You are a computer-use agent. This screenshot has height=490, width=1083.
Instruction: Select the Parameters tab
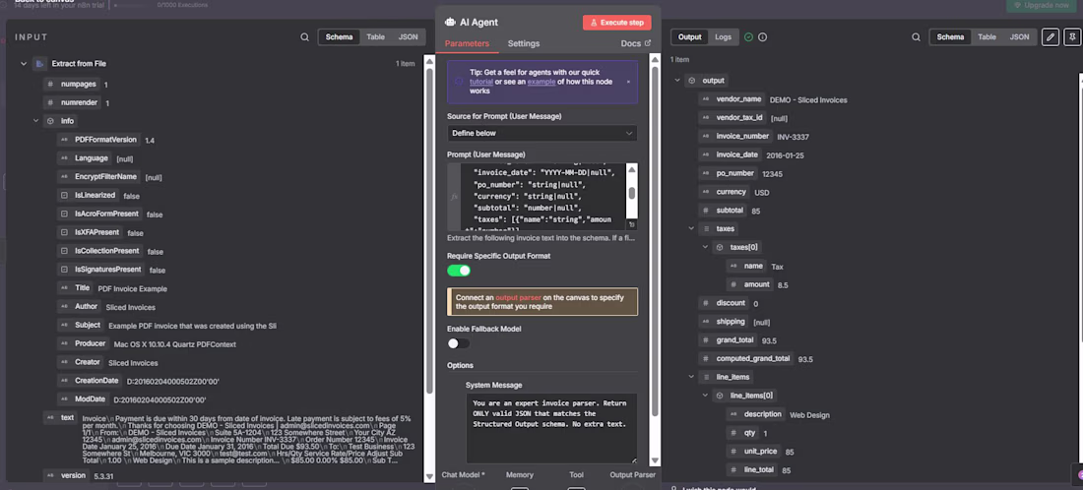(x=467, y=43)
